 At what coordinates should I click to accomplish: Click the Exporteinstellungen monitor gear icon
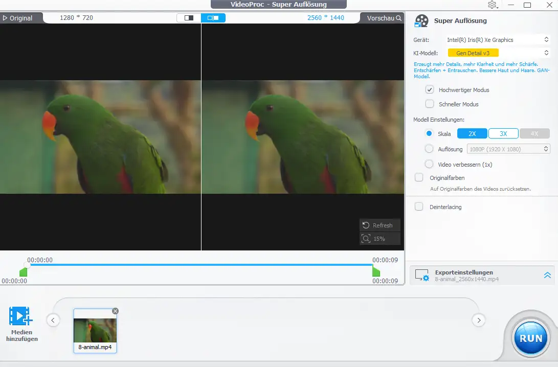(x=422, y=275)
